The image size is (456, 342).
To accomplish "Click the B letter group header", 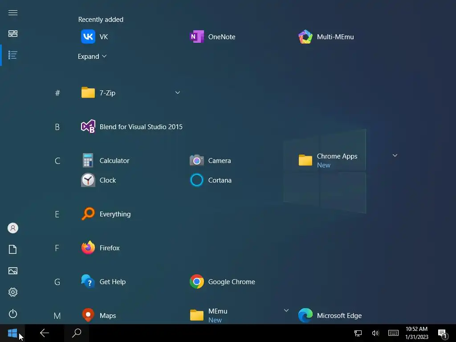I will 57,127.
